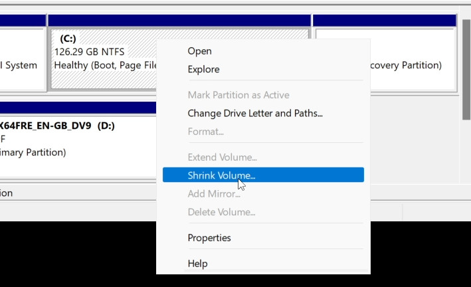
Task: Click the disabled Add Mirror entry
Action: pyautogui.click(x=214, y=194)
